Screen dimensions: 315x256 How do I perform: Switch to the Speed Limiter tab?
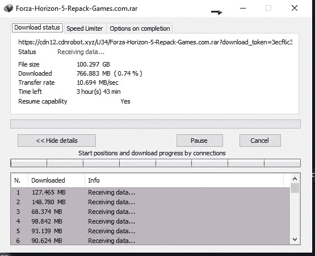[x=85, y=28]
